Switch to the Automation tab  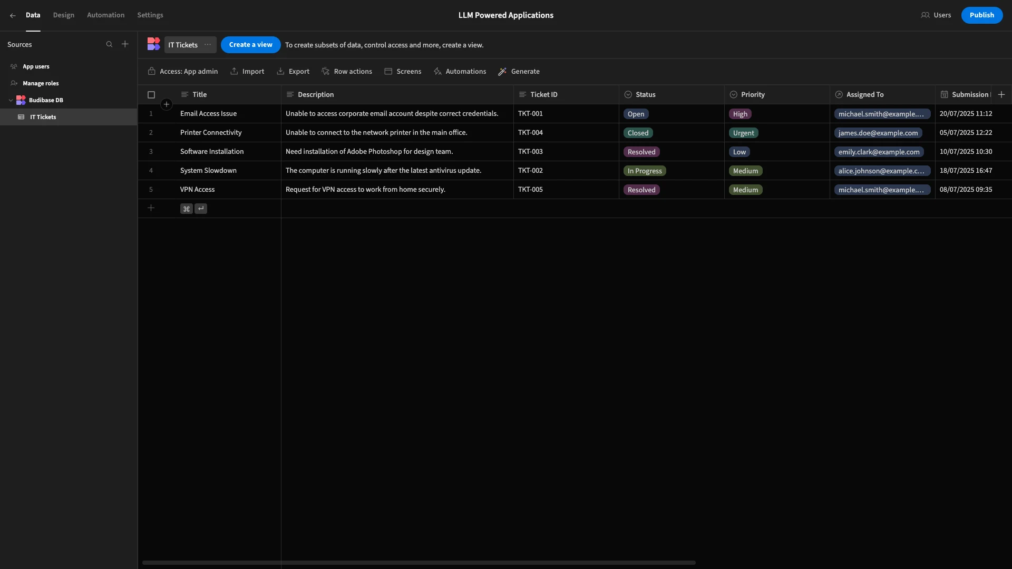(x=106, y=15)
